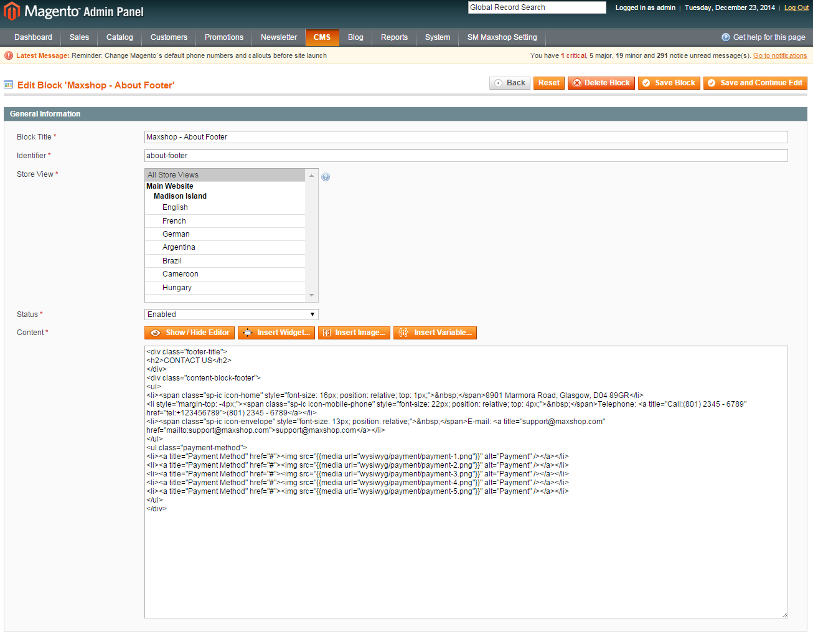Image resolution: width=813 pixels, height=634 pixels.
Task: Select the French store view
Action: click(x=225, y=221)
